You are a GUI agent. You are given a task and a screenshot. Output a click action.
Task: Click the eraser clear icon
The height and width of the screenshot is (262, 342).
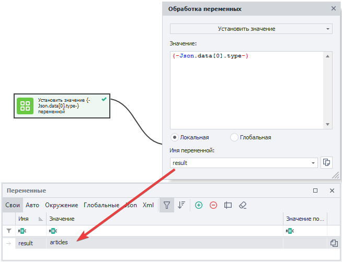tap(242, 205)
